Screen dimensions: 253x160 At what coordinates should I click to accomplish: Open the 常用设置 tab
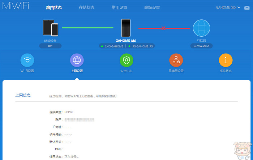click(119, 8)
